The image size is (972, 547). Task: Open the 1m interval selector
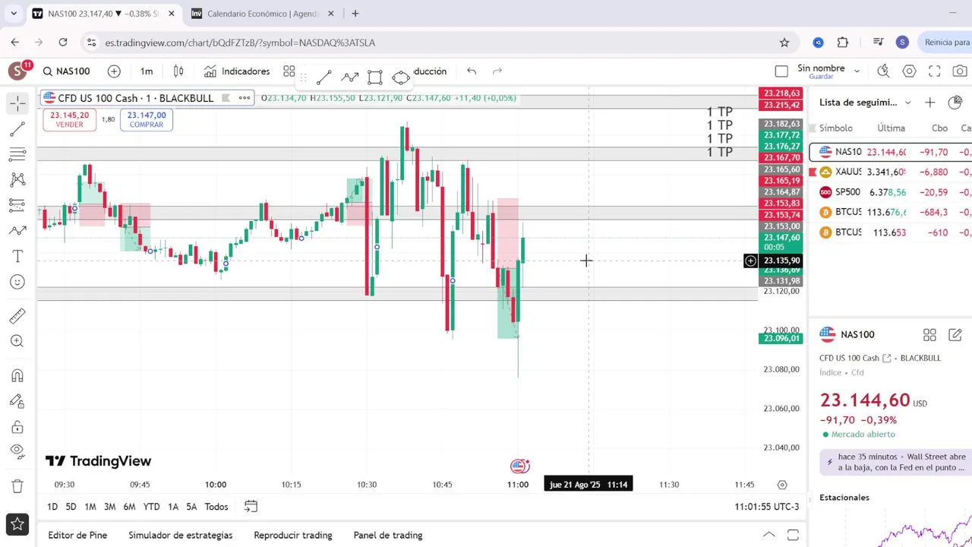(147, 71)
